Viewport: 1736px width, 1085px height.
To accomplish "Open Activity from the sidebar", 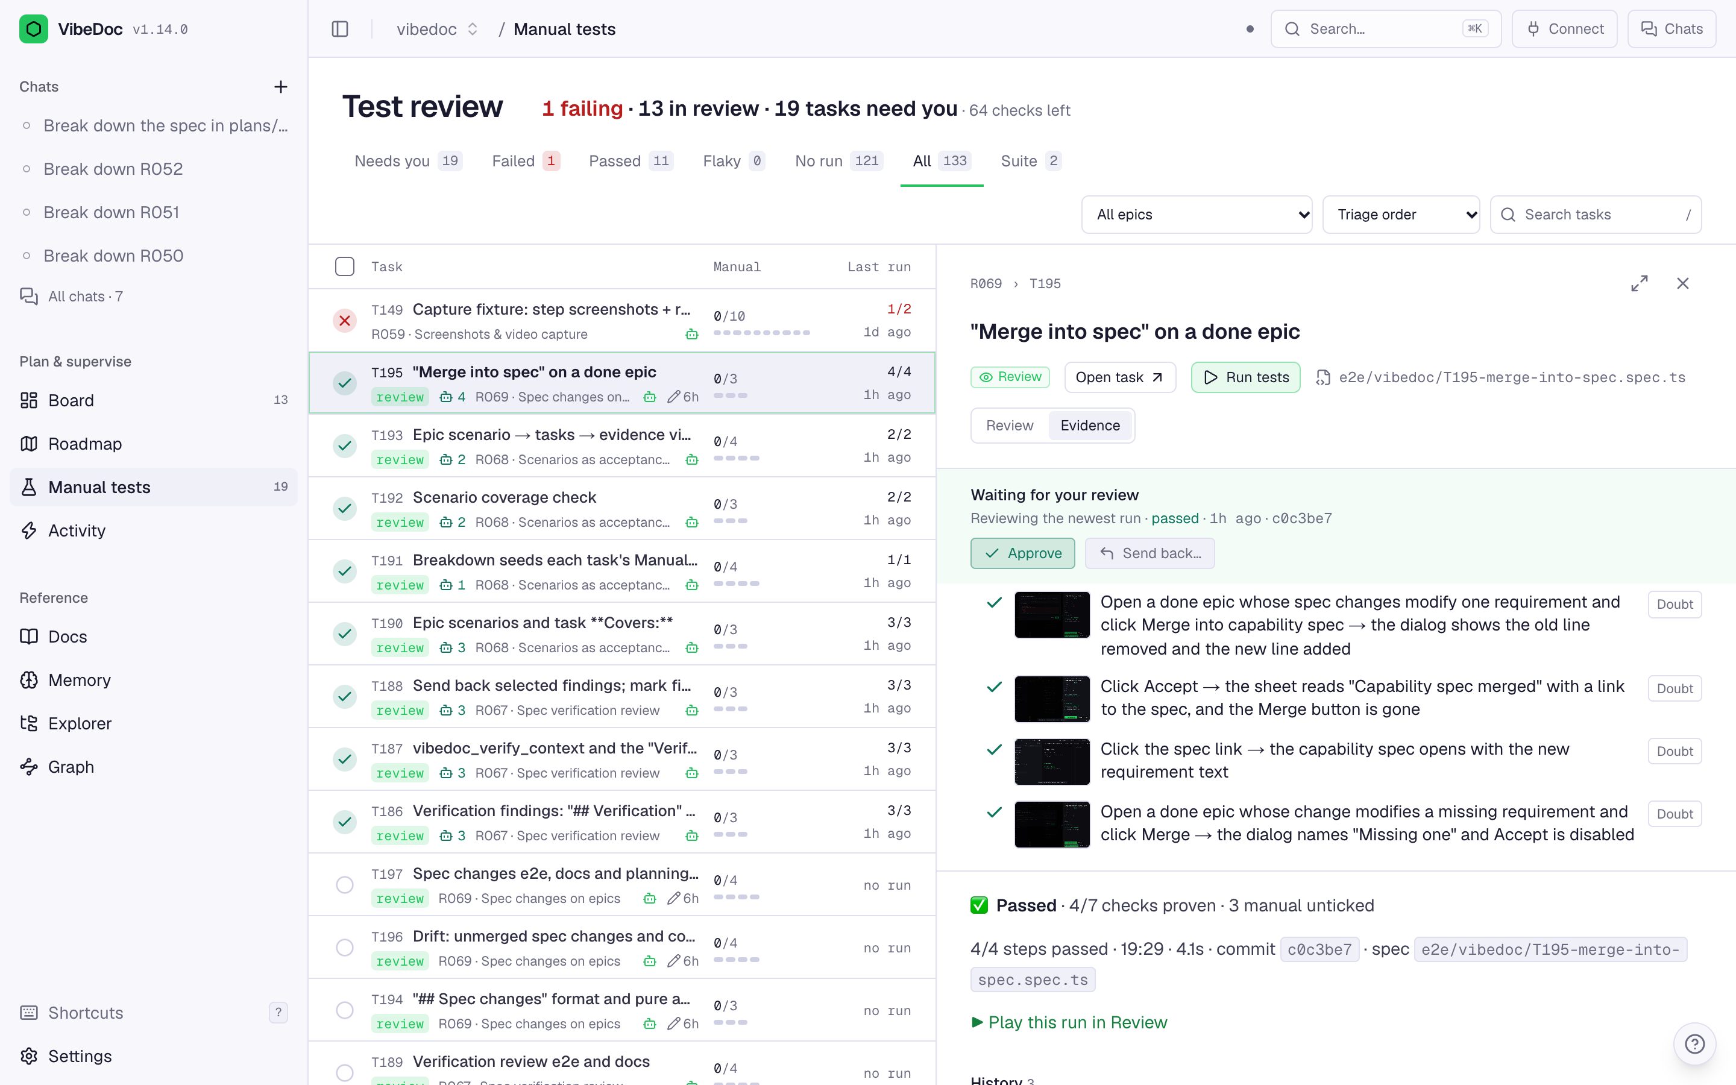I will pos(154,530).
